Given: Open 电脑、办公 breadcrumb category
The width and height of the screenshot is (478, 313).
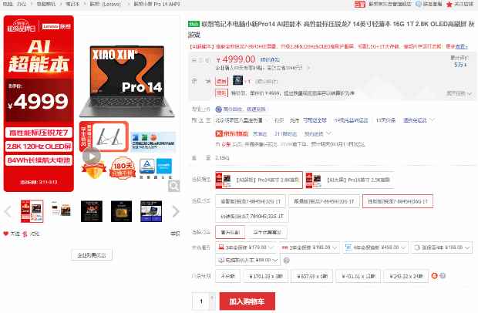Looking at the screenshot, I should click(x=15, y=4).
